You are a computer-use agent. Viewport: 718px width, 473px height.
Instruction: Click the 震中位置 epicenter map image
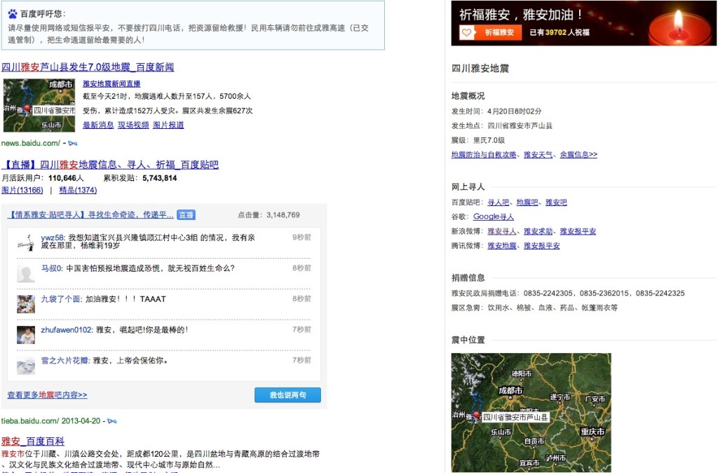[531, 413]
